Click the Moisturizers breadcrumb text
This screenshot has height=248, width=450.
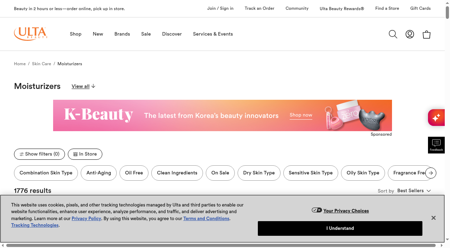point(70,64)
